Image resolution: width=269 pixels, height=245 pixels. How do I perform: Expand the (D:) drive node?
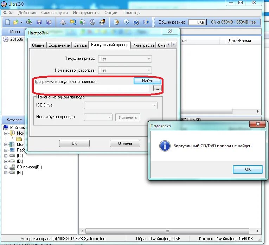tap(6, 161)
